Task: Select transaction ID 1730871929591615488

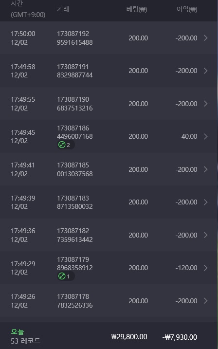Action: (x=75, y=38)
